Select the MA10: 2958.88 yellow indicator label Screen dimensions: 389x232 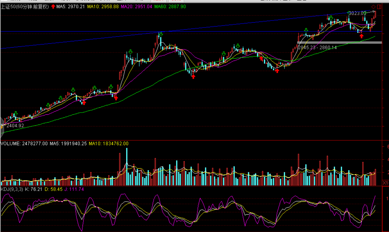click(x=103, y=7)
